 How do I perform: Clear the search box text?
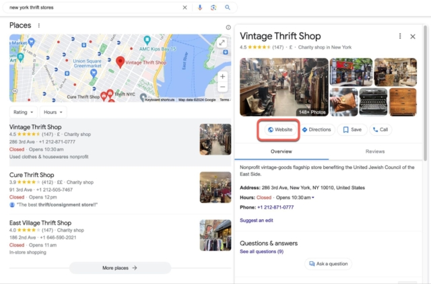(x=185, y=7)
